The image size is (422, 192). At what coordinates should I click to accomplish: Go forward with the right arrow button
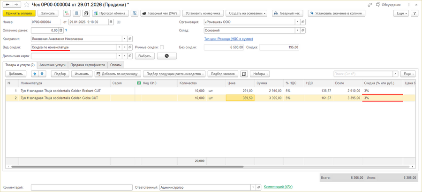(x=16, y=5)
